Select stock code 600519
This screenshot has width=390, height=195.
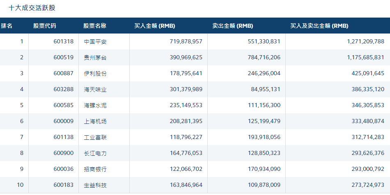pos(63,57)
